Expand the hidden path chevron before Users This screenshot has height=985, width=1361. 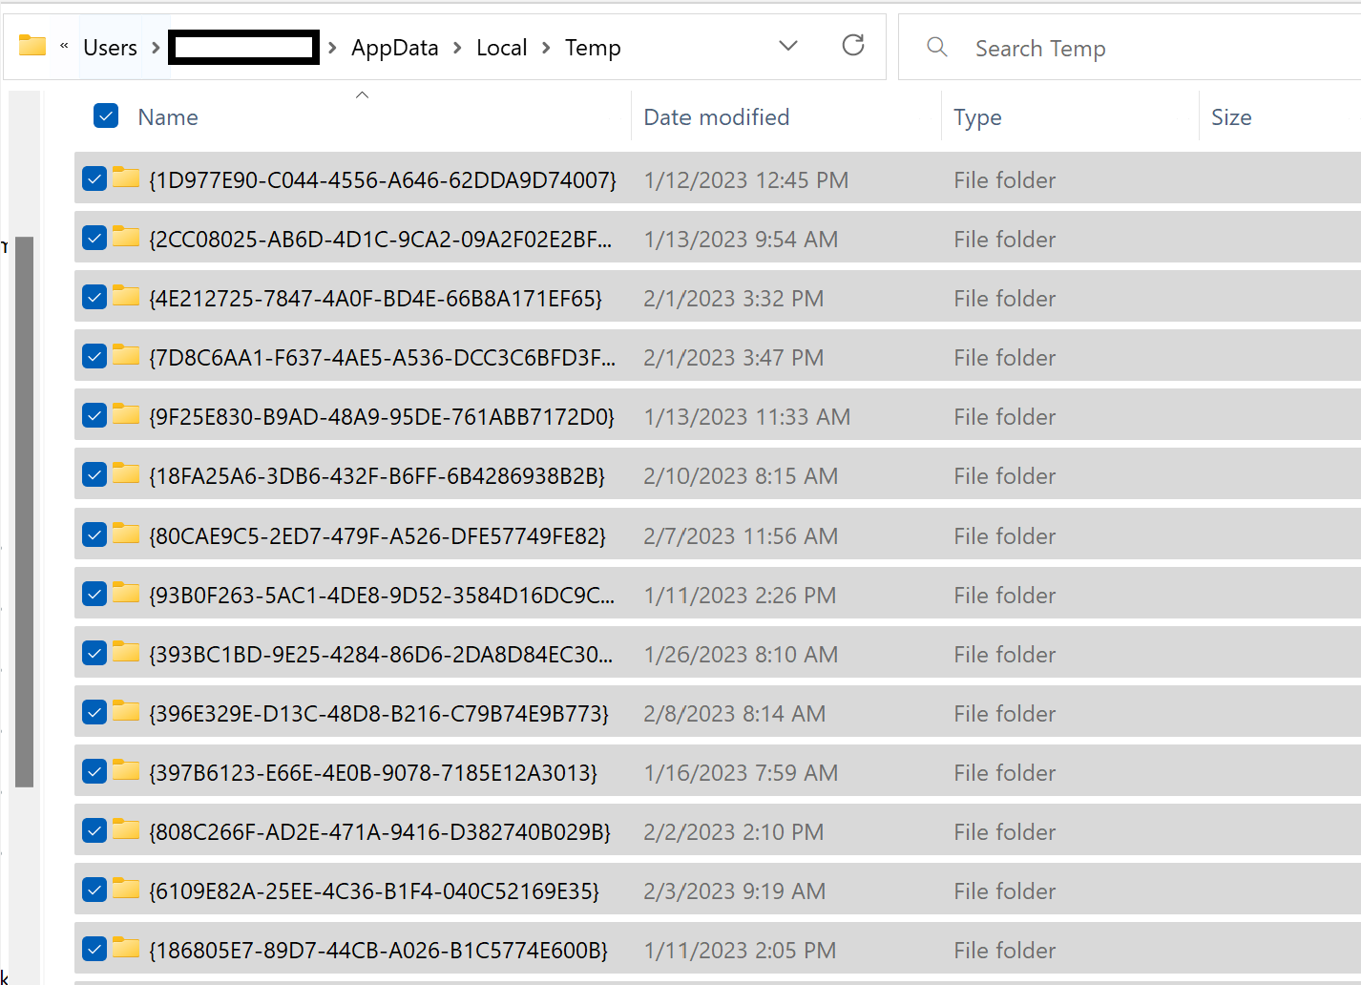(64, 46)
